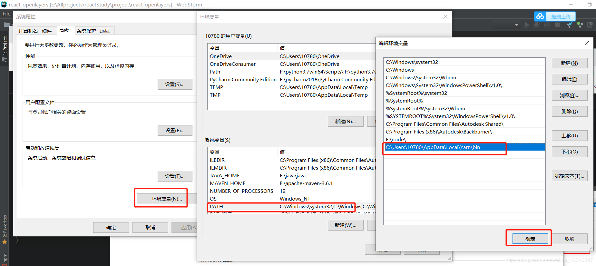Click 新建(N)... under user variables
Screen dimensions: 596x266
346,121
